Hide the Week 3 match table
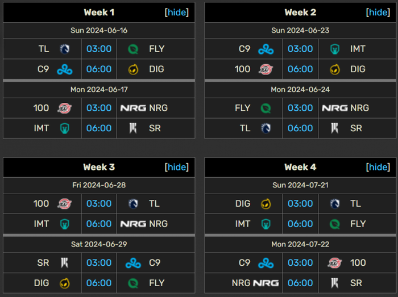Screen dimensions: 398x297 point(177,167)
